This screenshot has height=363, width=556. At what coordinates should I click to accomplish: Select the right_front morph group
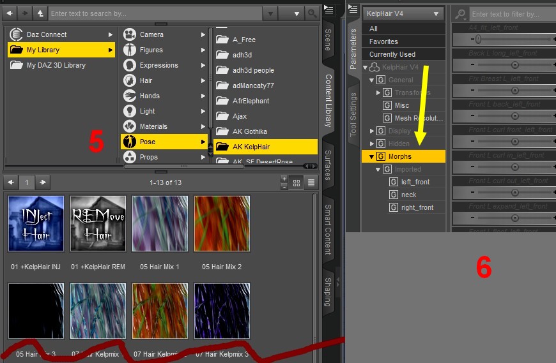[x=417, y=207]
